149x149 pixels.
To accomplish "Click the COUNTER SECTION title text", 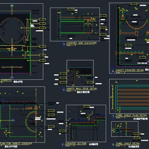I will click(76, 143).
